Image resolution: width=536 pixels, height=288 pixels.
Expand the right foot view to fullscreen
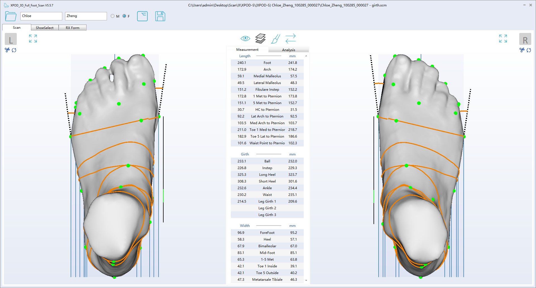[x=503, y=39]
